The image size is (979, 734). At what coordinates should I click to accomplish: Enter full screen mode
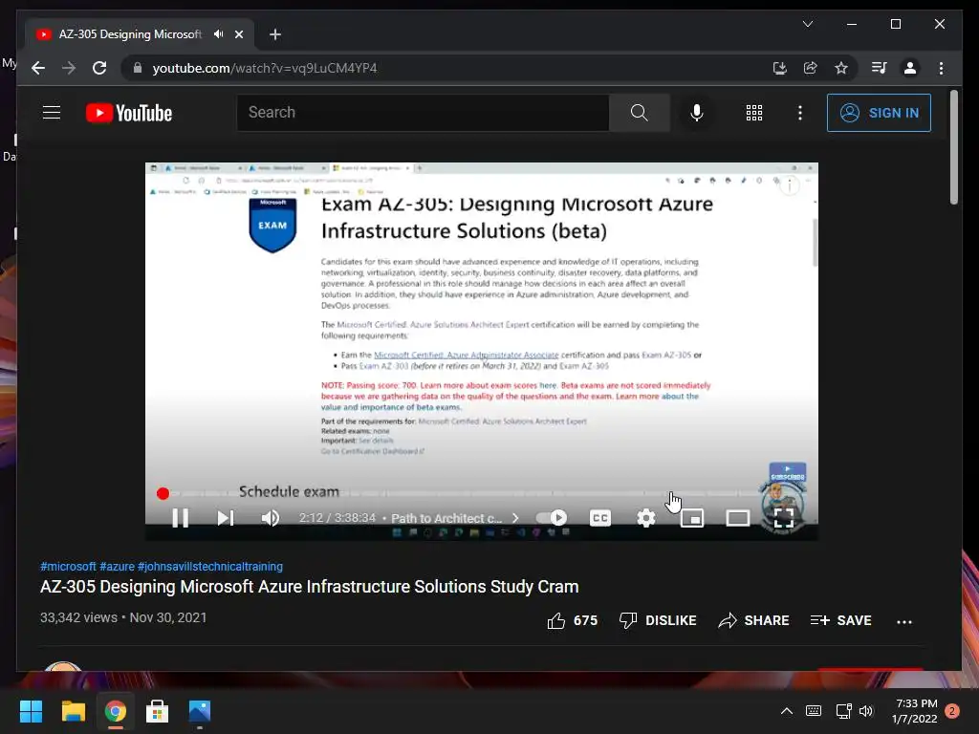pos(784,518)
